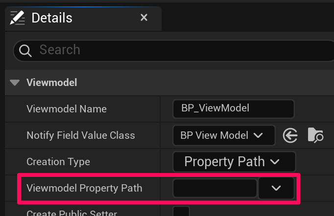Expand the Viewmodel Property Path chevron dropdown
The image size is (334, 216).
point(276,188)
